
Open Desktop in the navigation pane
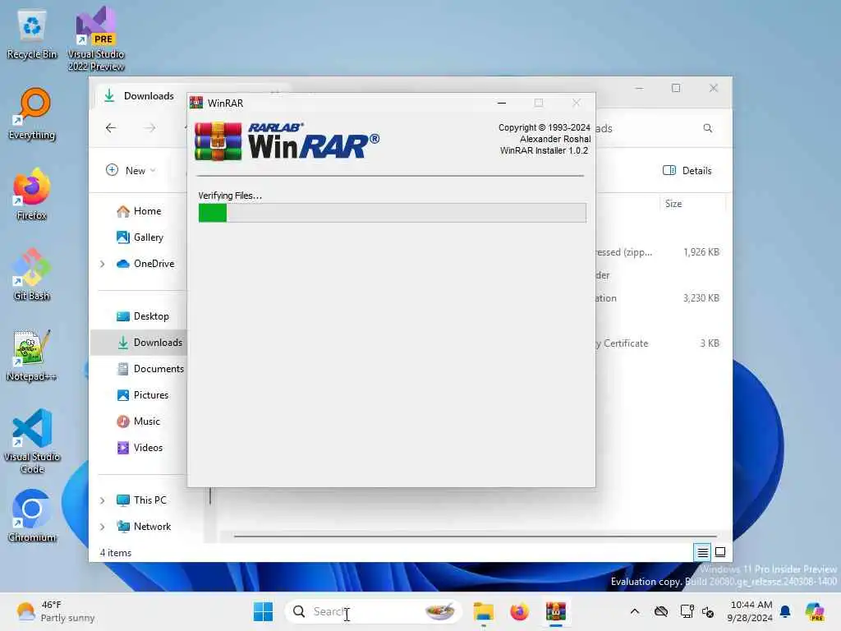click(143, 316)
